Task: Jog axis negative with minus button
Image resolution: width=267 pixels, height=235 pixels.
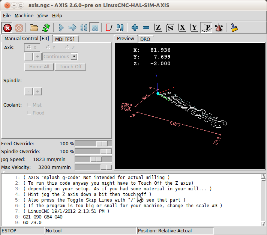Action: click(x=28, y=57)
